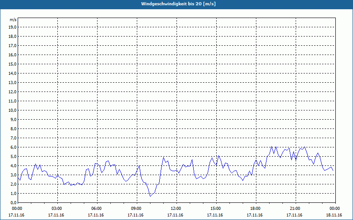Screen dimensions: 353x220
Task: Click the chart title 'Windgeschwindigkeit bis 20 [m/s]'
Action: pyautogui.click(x=178, y=4)
